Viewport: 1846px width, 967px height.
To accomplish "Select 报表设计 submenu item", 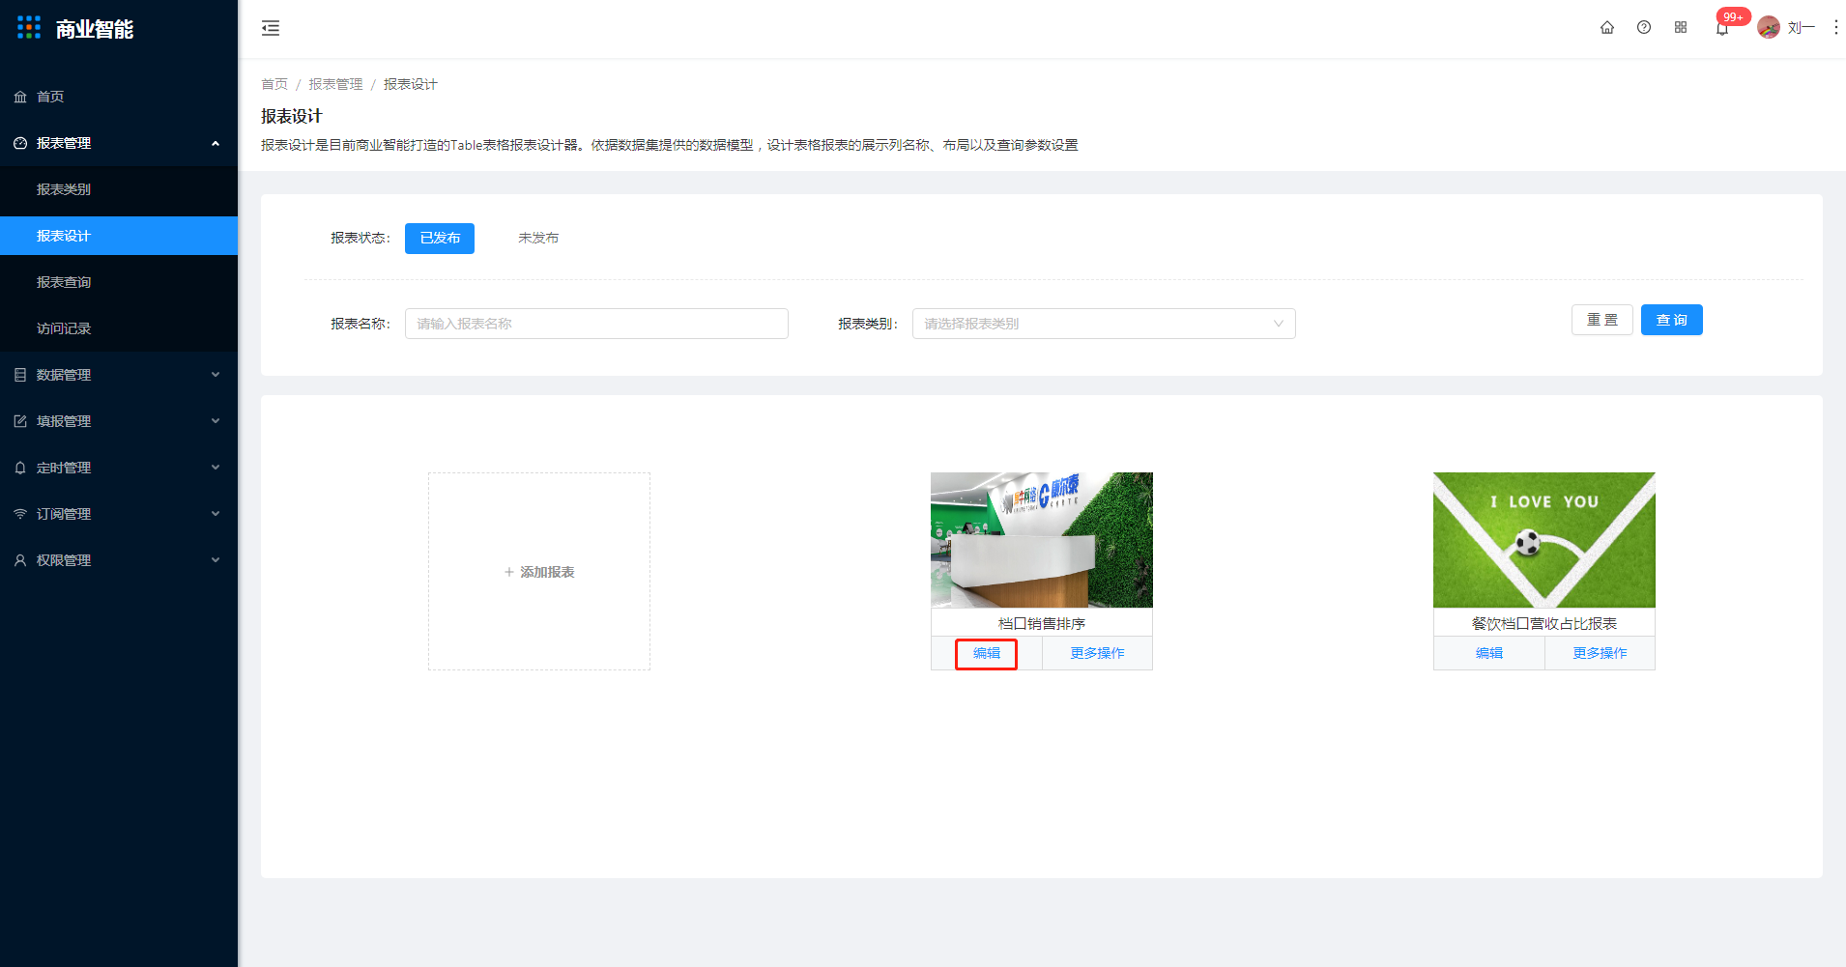I will pyautogui.click(x=119, y=236).
